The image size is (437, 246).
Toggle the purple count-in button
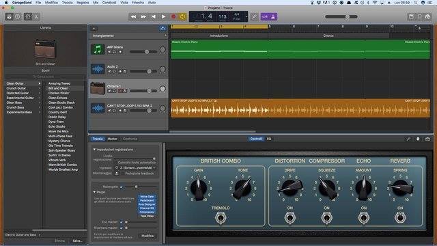(265, 16)
